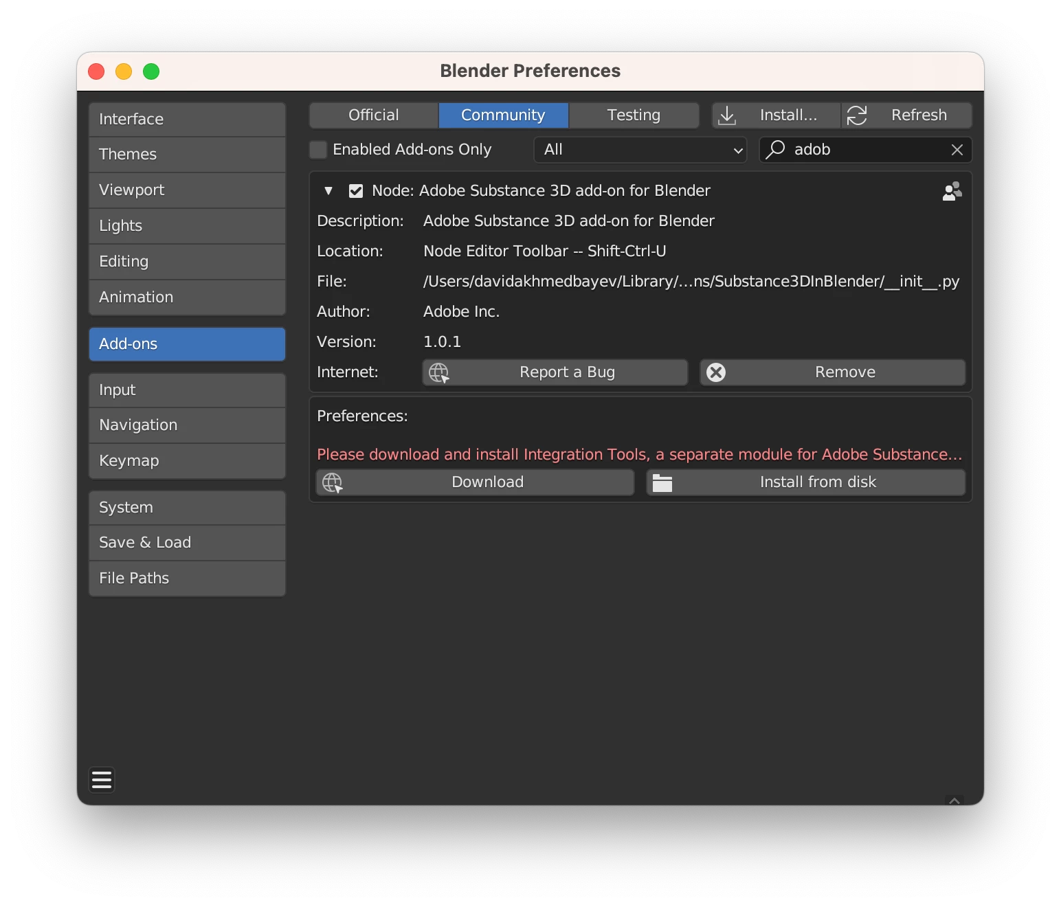Open the System preferences section
Image resolution: width=1061 pixels, height=907 pixels.
click(187, 508)
